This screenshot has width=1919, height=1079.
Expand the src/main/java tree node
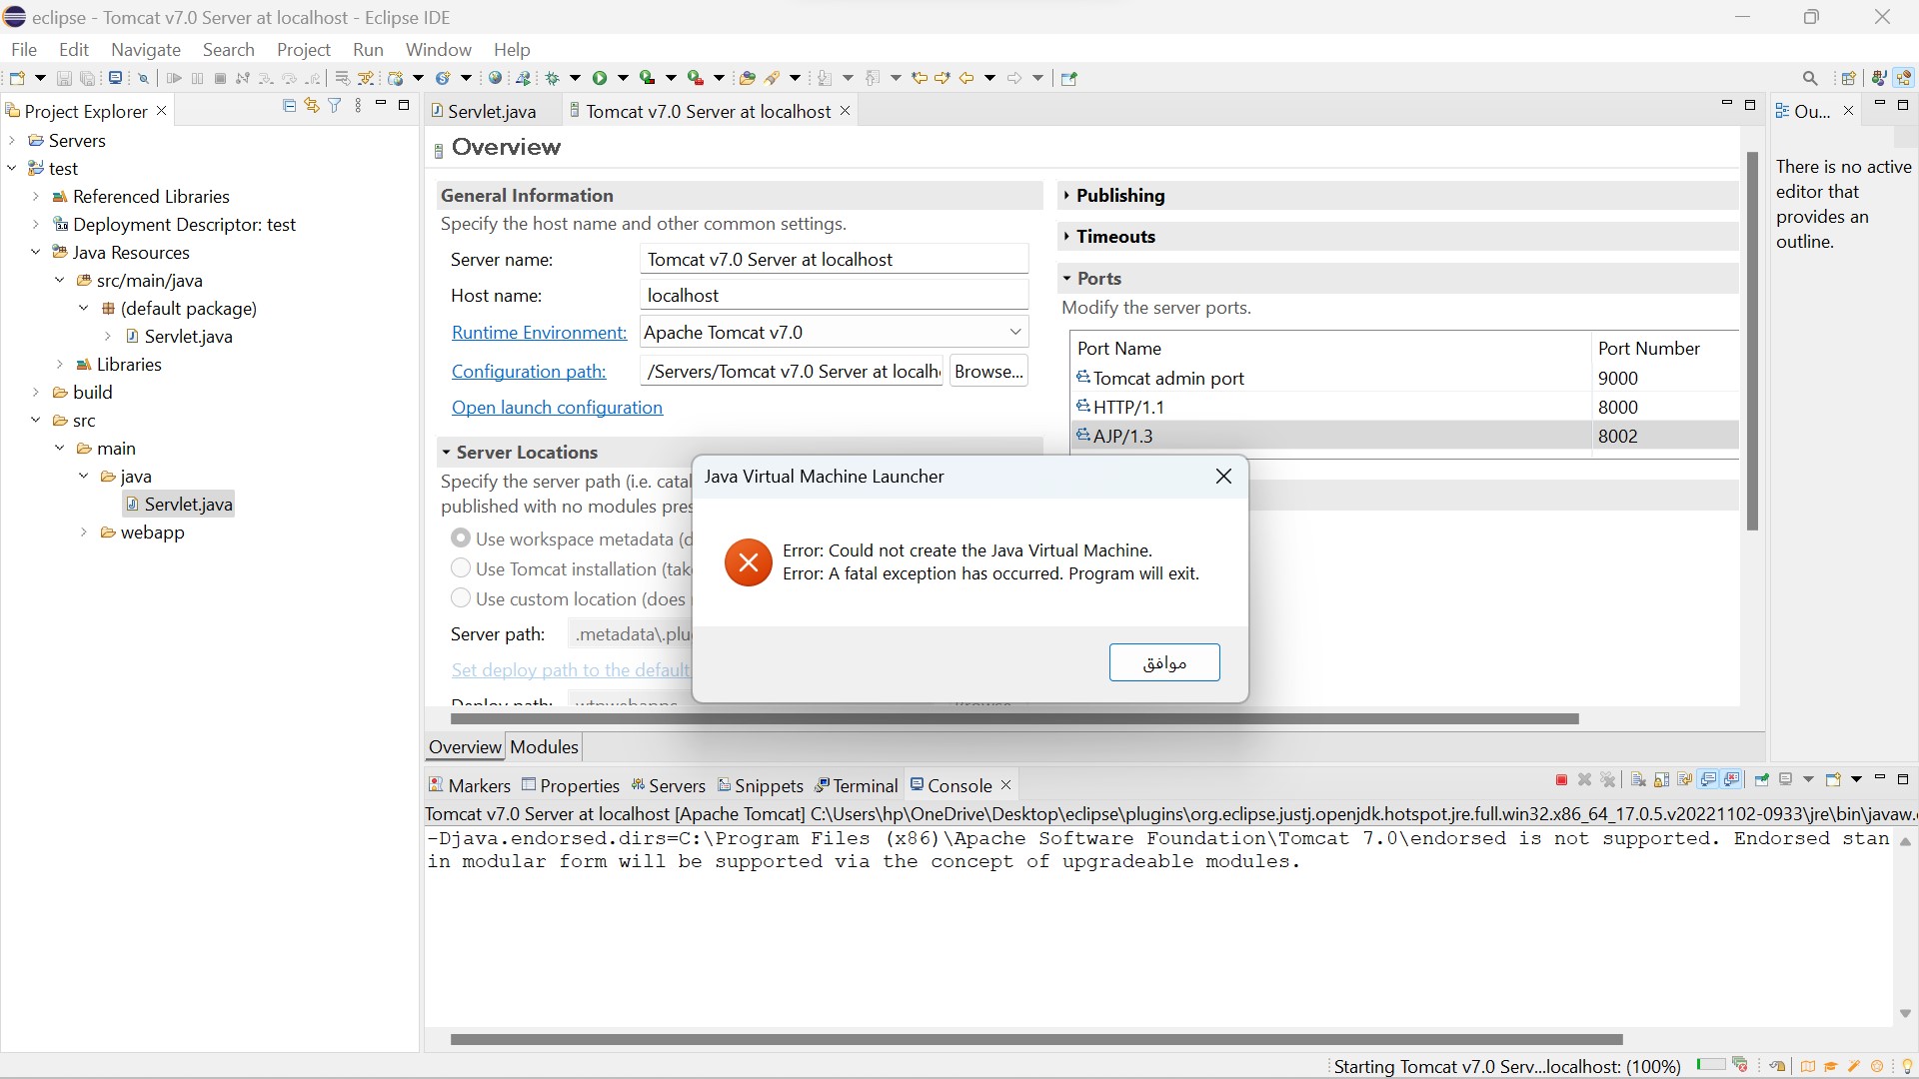click(x=59, y=281)
